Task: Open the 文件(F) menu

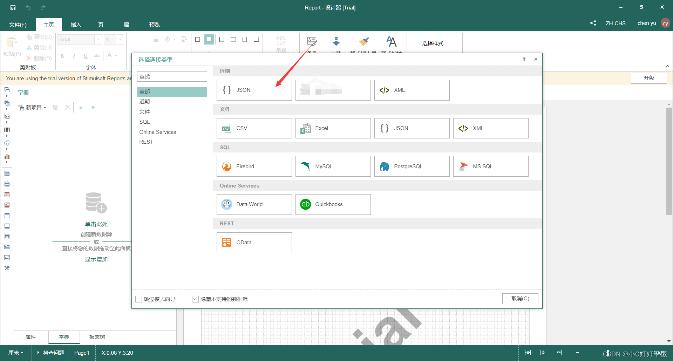Action: click(x=18, y=25)
